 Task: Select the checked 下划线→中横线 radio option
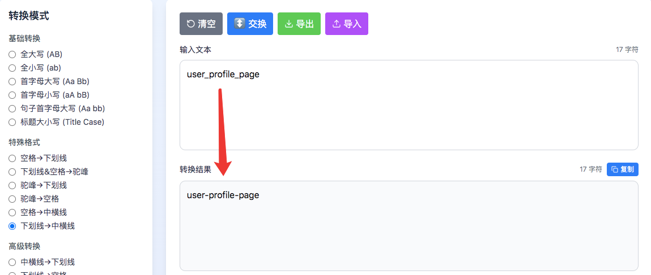(12, 226)
